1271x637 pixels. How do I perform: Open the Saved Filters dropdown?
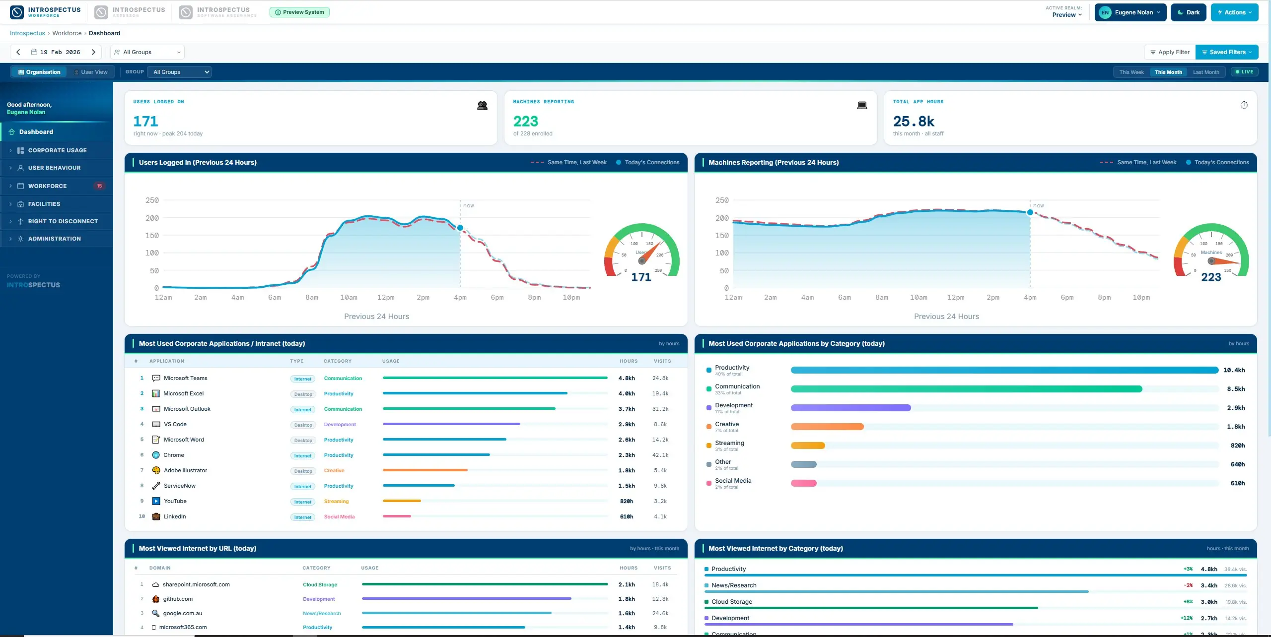pyautogui.click(x=1227, y=52)
